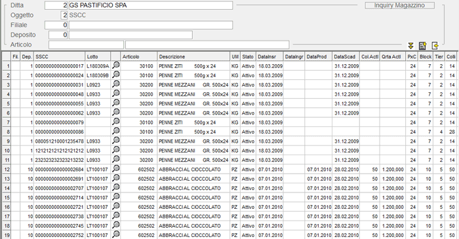Viewport: 459px width, 239px height.
Task: Open magnifier for SSCC 000000000000000079
Action: [x=116, y=122]
